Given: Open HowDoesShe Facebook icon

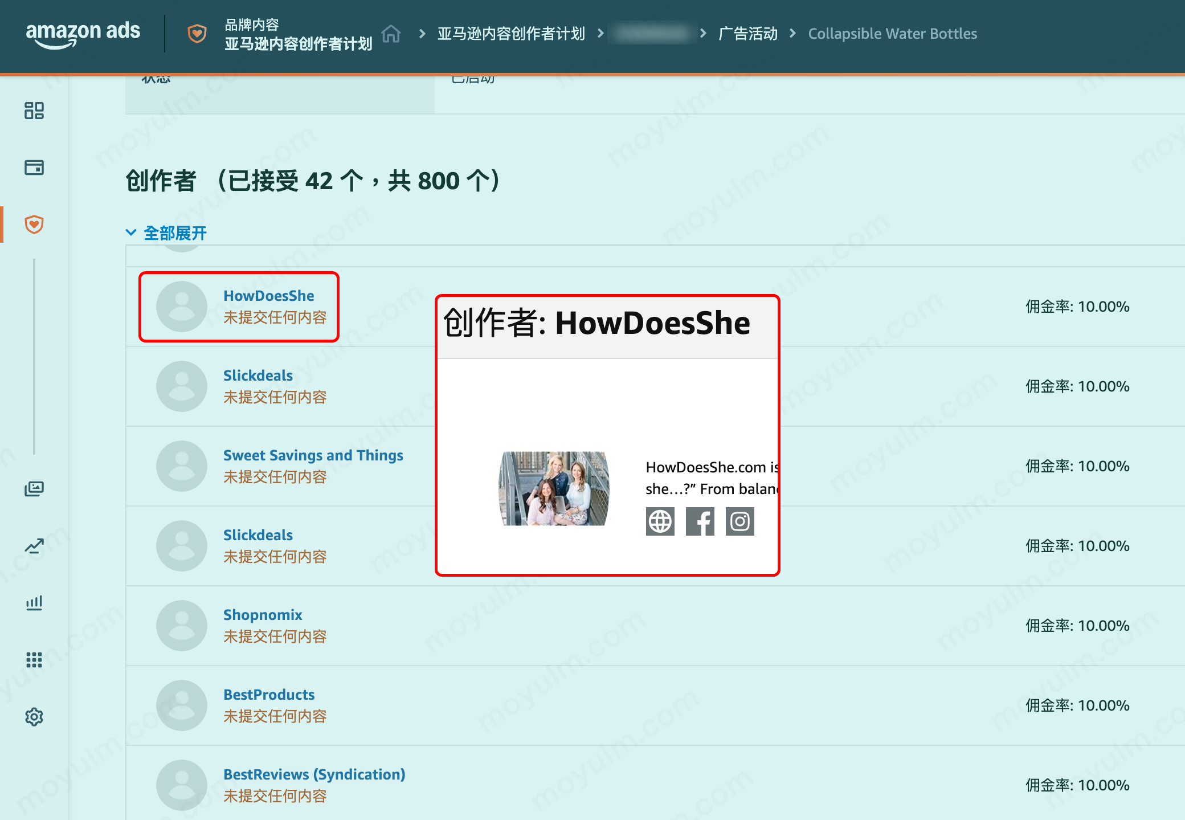Looking at the screenshot, I should 700,521.
